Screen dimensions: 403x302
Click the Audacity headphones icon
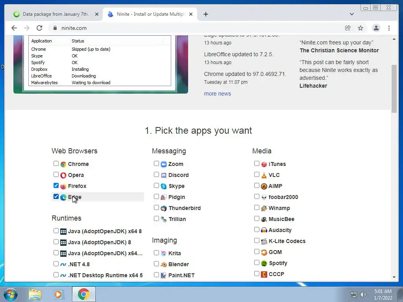coord(264,230)
